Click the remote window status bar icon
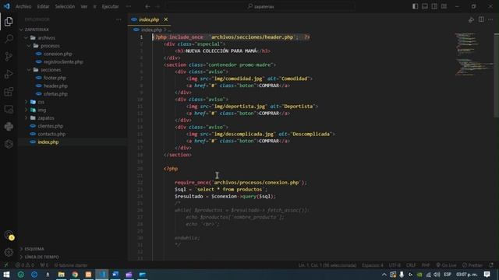Viewport: 499px width, 280px height. [5, 265]
